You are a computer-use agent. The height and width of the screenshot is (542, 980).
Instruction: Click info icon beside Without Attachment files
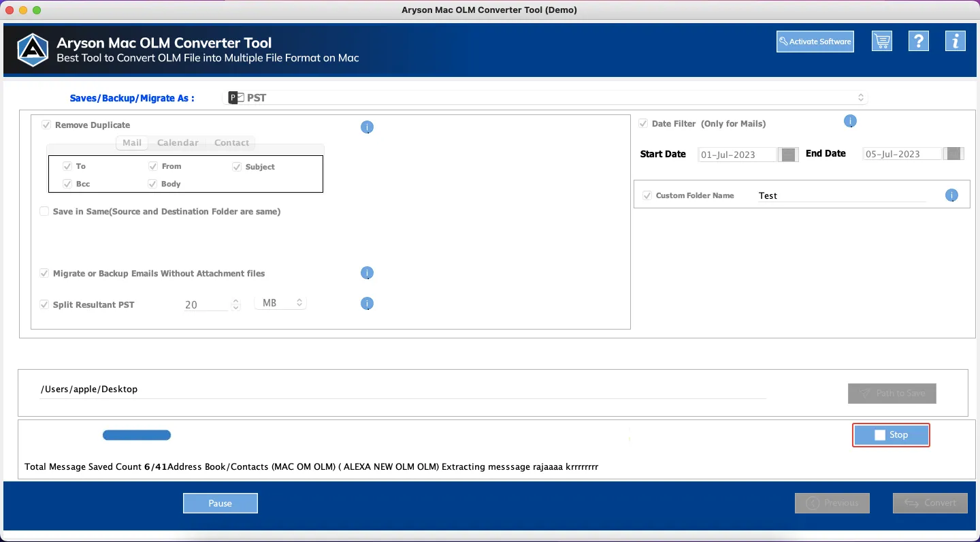[x=367, y=273]
